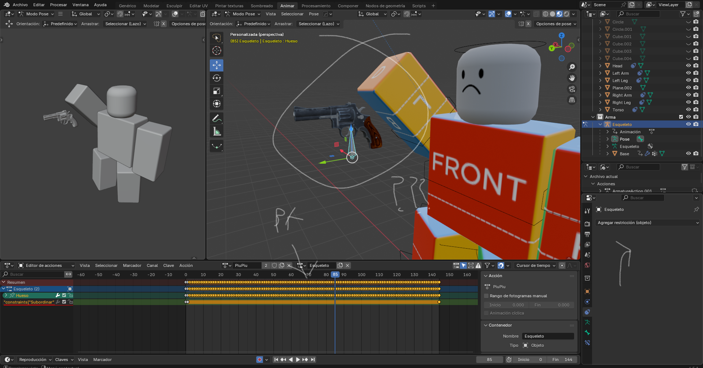Open the Archivo menu
703x368 pixels.
[20, 5]
